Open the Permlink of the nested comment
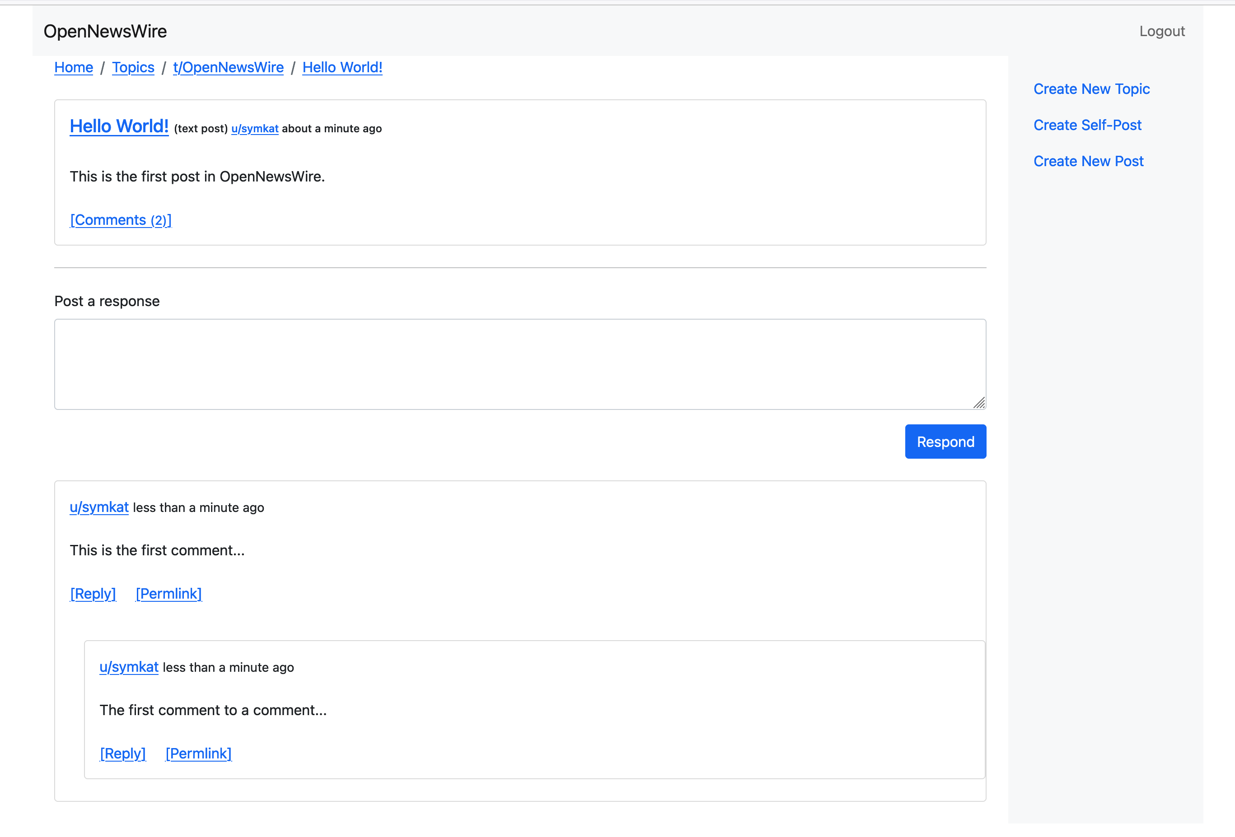 (198, 753)
